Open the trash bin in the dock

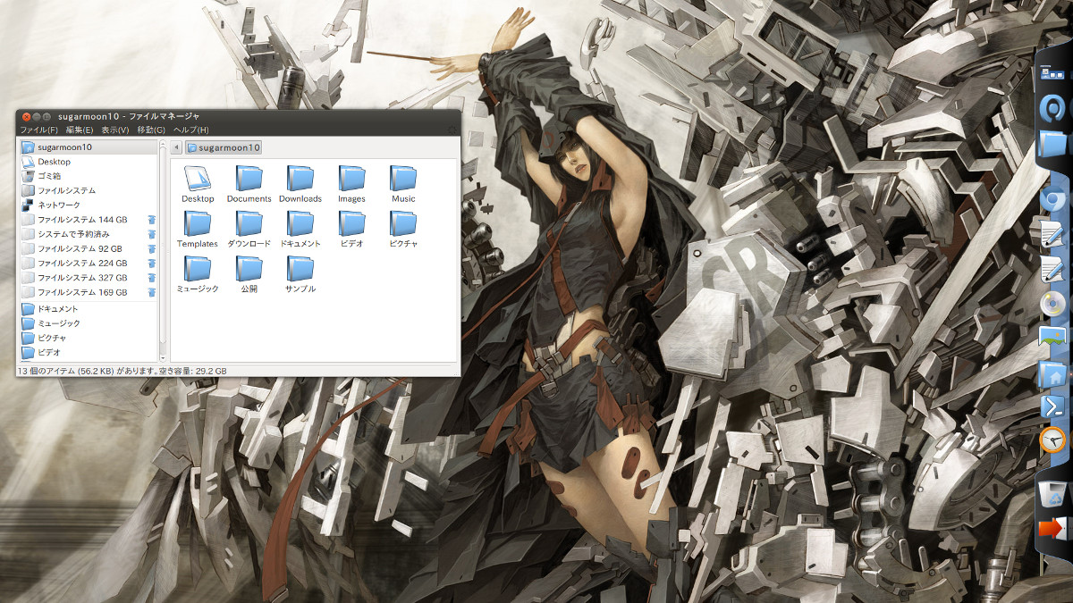[x=1053, y=492]
